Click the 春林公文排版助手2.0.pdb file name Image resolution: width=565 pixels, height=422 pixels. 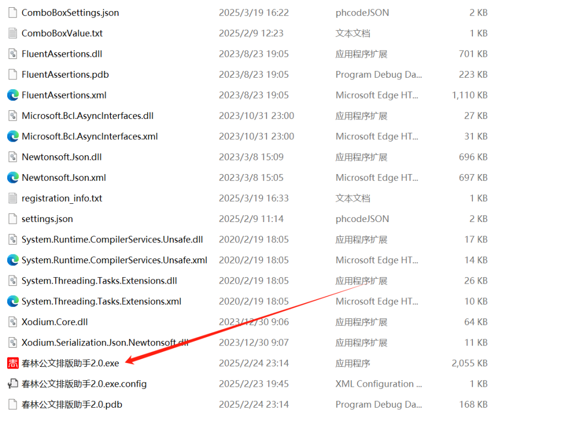point(72,404)
